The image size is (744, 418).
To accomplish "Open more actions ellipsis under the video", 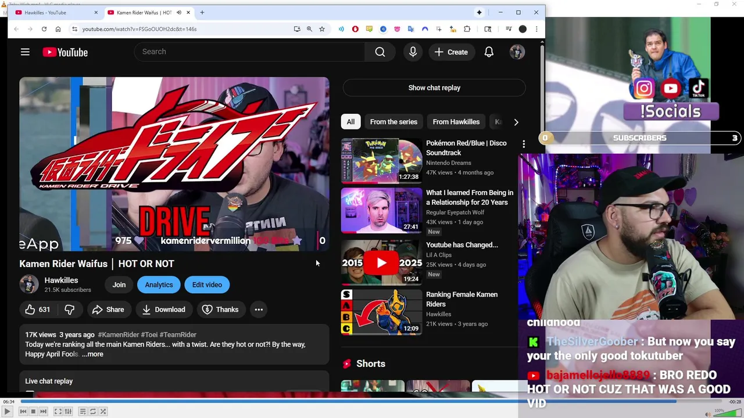I will point(259,309).
